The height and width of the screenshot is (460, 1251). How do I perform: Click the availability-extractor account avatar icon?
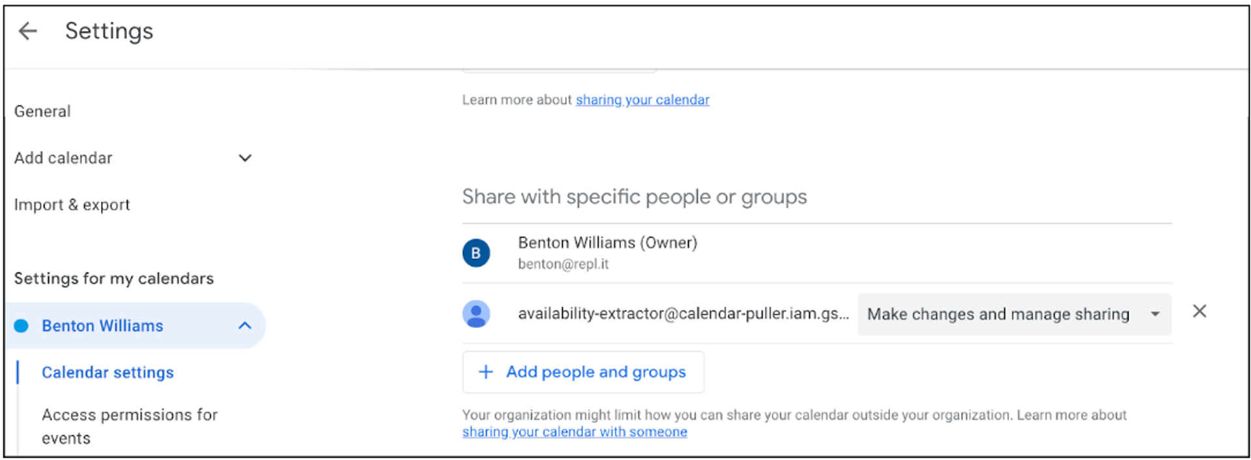click(x=476, y=314)
